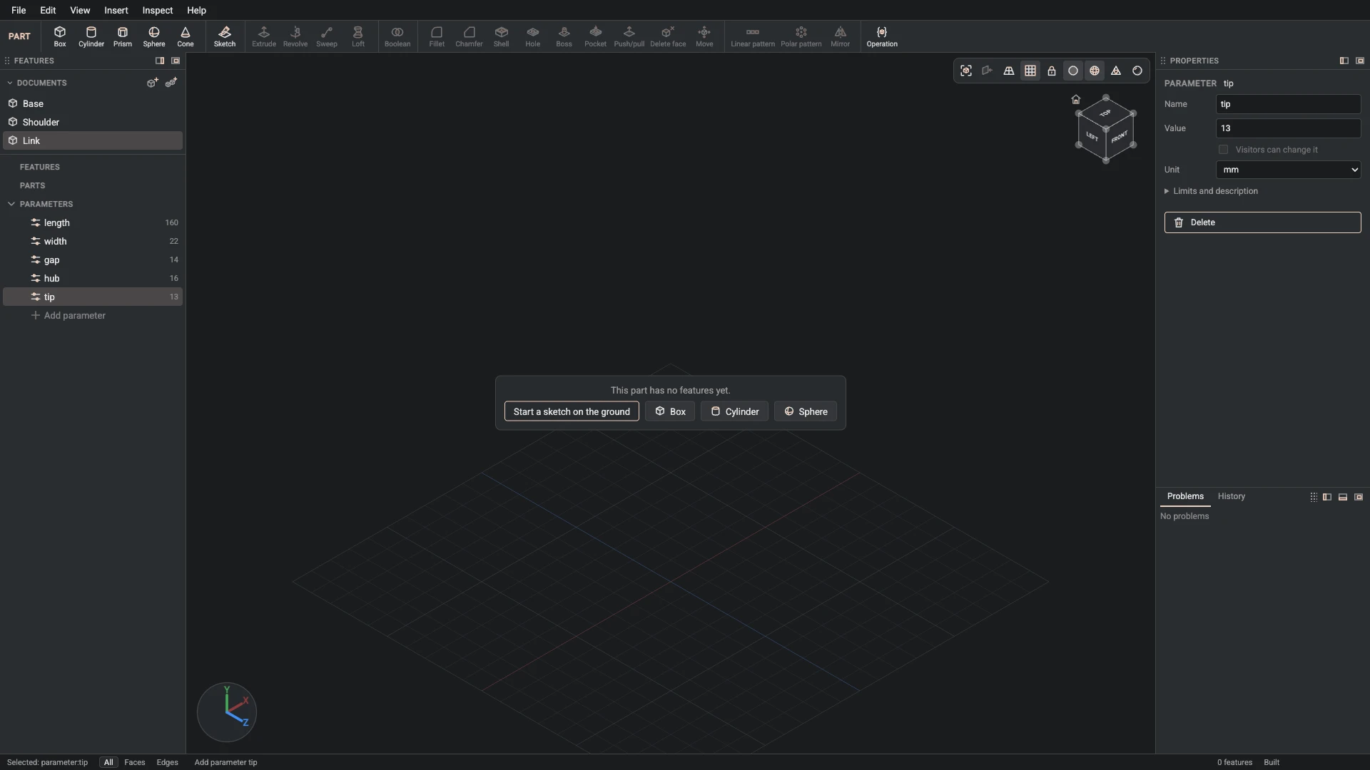Screen dimensions: 1370x770
Task: Open the File menu
Action: click(19, 10)
